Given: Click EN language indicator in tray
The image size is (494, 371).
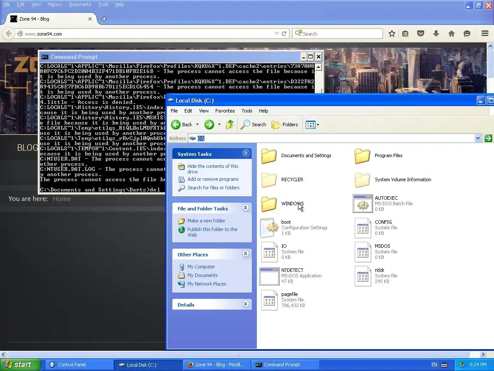Looking at the screenshot, I should click(434, 365).
